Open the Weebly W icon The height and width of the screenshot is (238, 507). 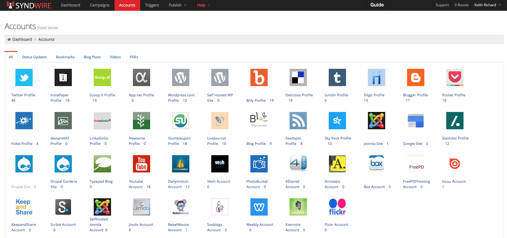point(259,207)
